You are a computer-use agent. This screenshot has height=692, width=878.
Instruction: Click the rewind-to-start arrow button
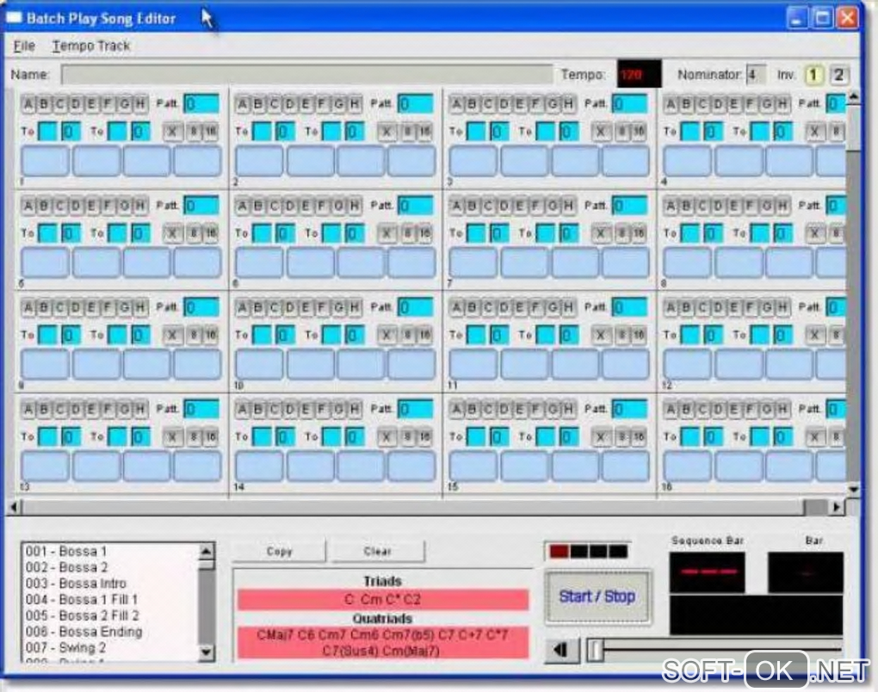tap(561, 650)
